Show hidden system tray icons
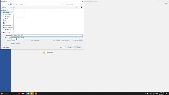Viewport: 169px width, 95px height. coord(145,94)
